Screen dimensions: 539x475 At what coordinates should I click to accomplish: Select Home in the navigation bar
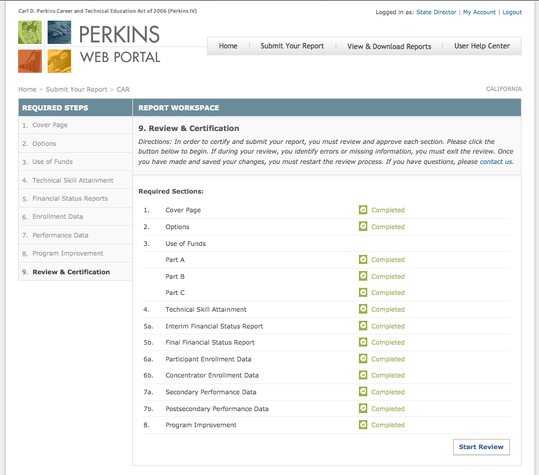tap(228, 46)
